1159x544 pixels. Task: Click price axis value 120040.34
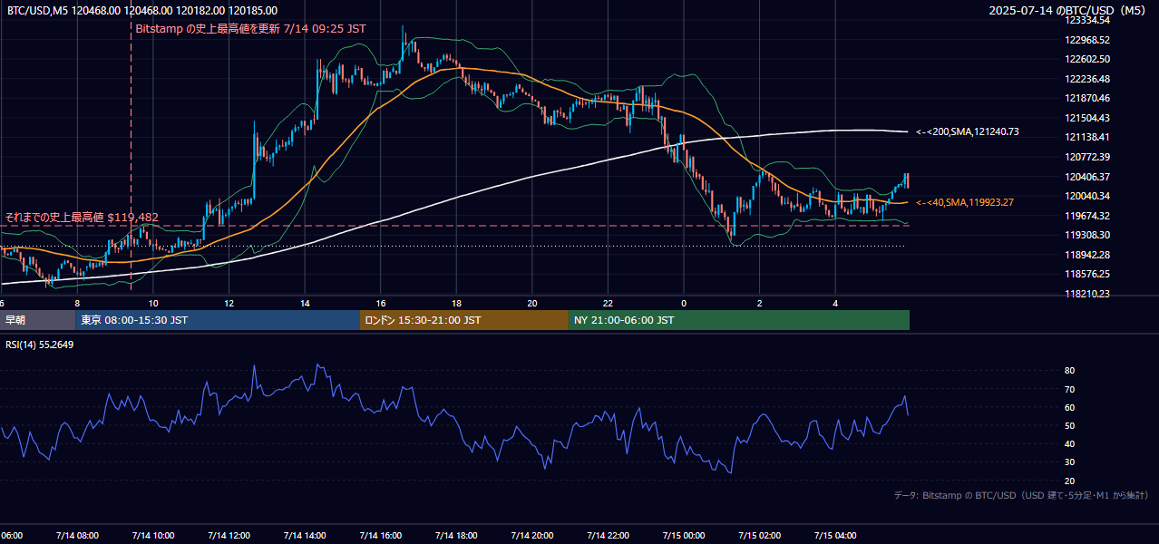click(1088, 196)
